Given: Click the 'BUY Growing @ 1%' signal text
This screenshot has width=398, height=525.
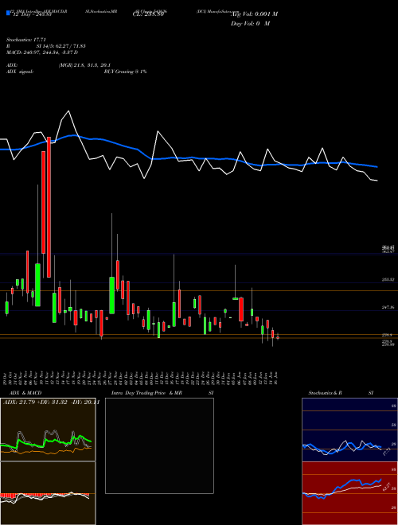Looking at the screenshot, I should [125, 72].
